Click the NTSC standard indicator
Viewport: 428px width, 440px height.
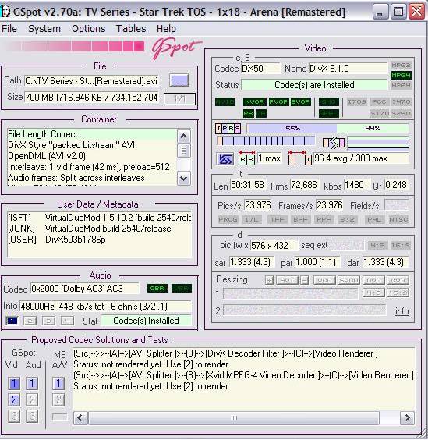[x=398, y=219]
